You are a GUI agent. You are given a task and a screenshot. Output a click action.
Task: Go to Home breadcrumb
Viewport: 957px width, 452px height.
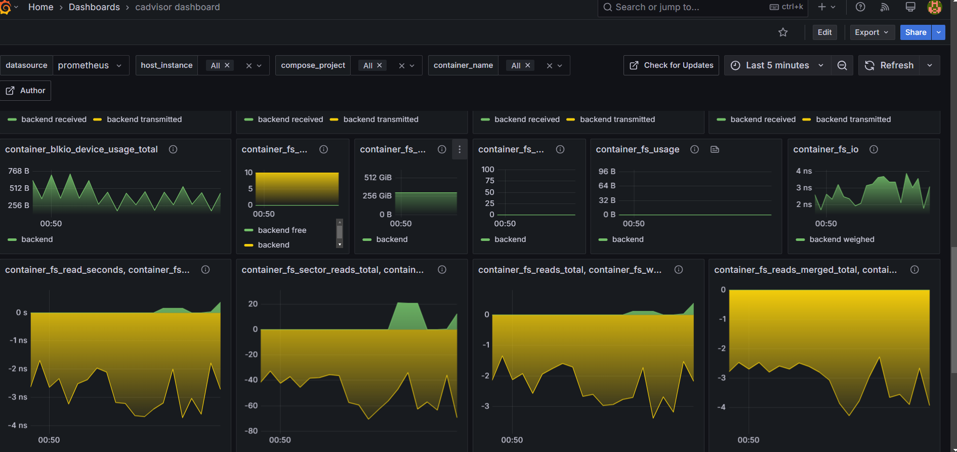(41, 7)
